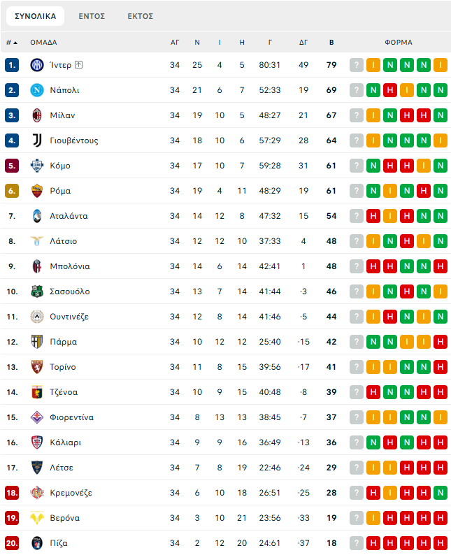Viewport: 451px width, 555px height.
Task: Switch to the ΕΚΤΟΣ tab
Action: pos(141,16)
